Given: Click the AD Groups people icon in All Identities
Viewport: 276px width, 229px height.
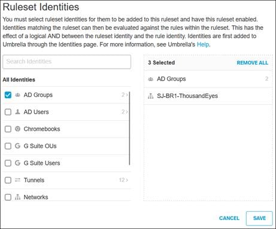Looking at the screenshot, I should tap(18, 95).
